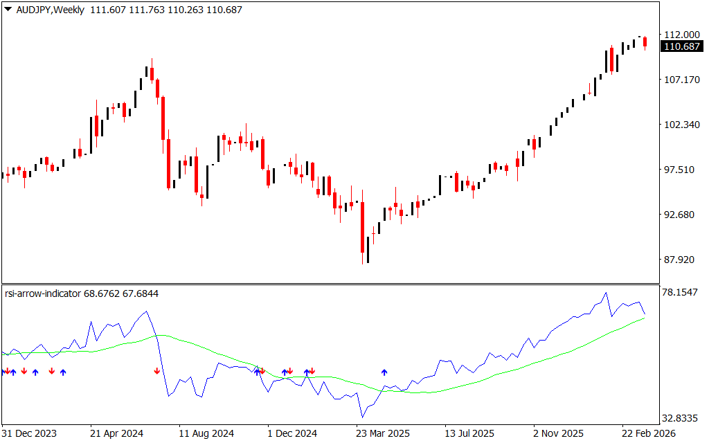Click the 112.000 price axis label
The image size is (709, 443).
click(681, 35)
